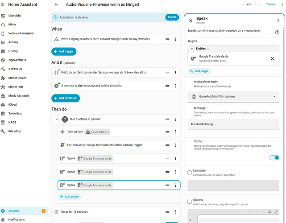The height and width of the screenshot is (223, 286).
Task: Click the message field 'The doorbell rang.'
Action: click(x=233, y=124)
